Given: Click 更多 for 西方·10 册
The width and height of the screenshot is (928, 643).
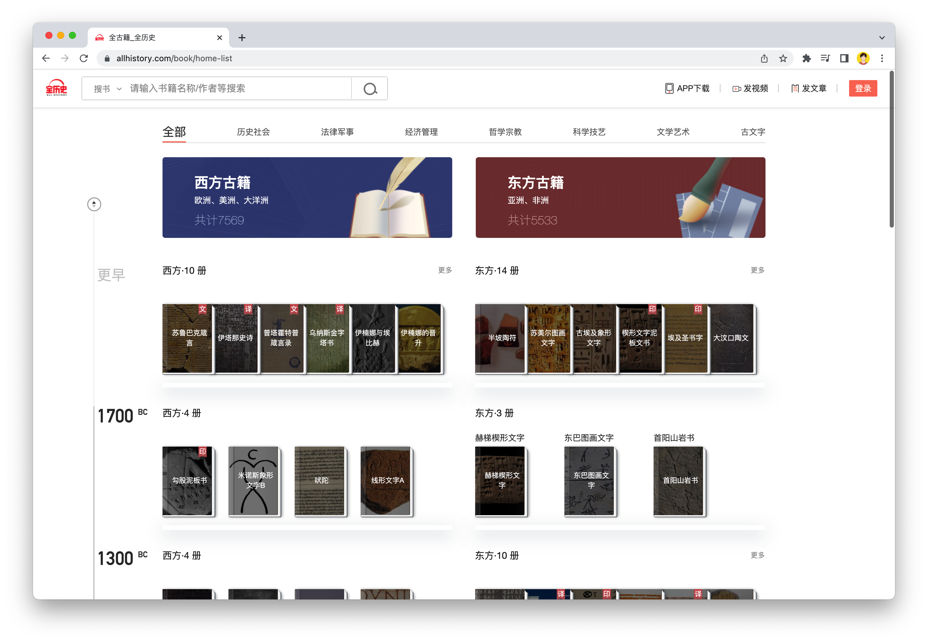Looking at the screenshot, I should click(x=445, y=270).
